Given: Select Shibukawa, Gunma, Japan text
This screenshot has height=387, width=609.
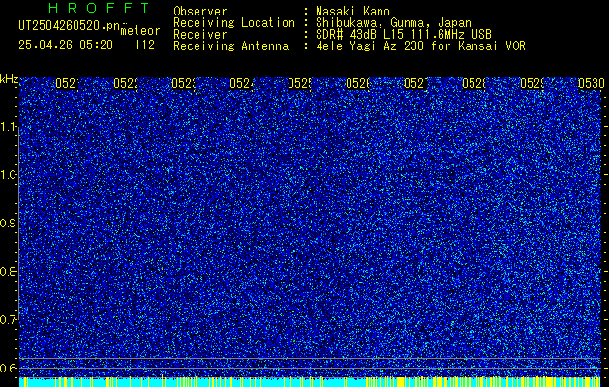Looking at the screenshot, I should tap(393, 23).
